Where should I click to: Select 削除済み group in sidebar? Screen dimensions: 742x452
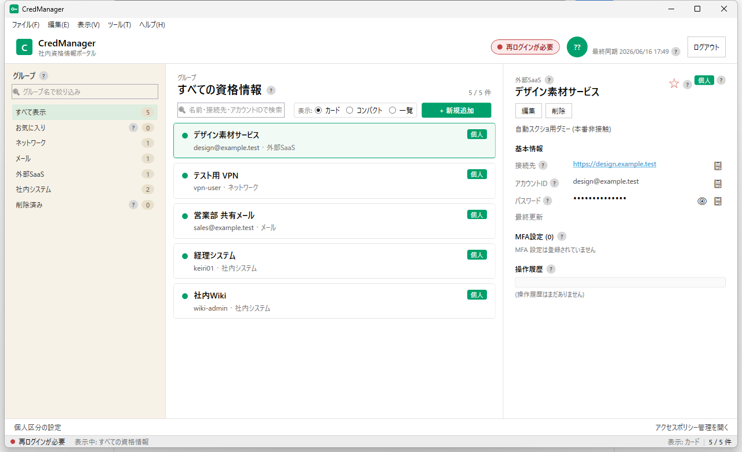tap(85, 205)
